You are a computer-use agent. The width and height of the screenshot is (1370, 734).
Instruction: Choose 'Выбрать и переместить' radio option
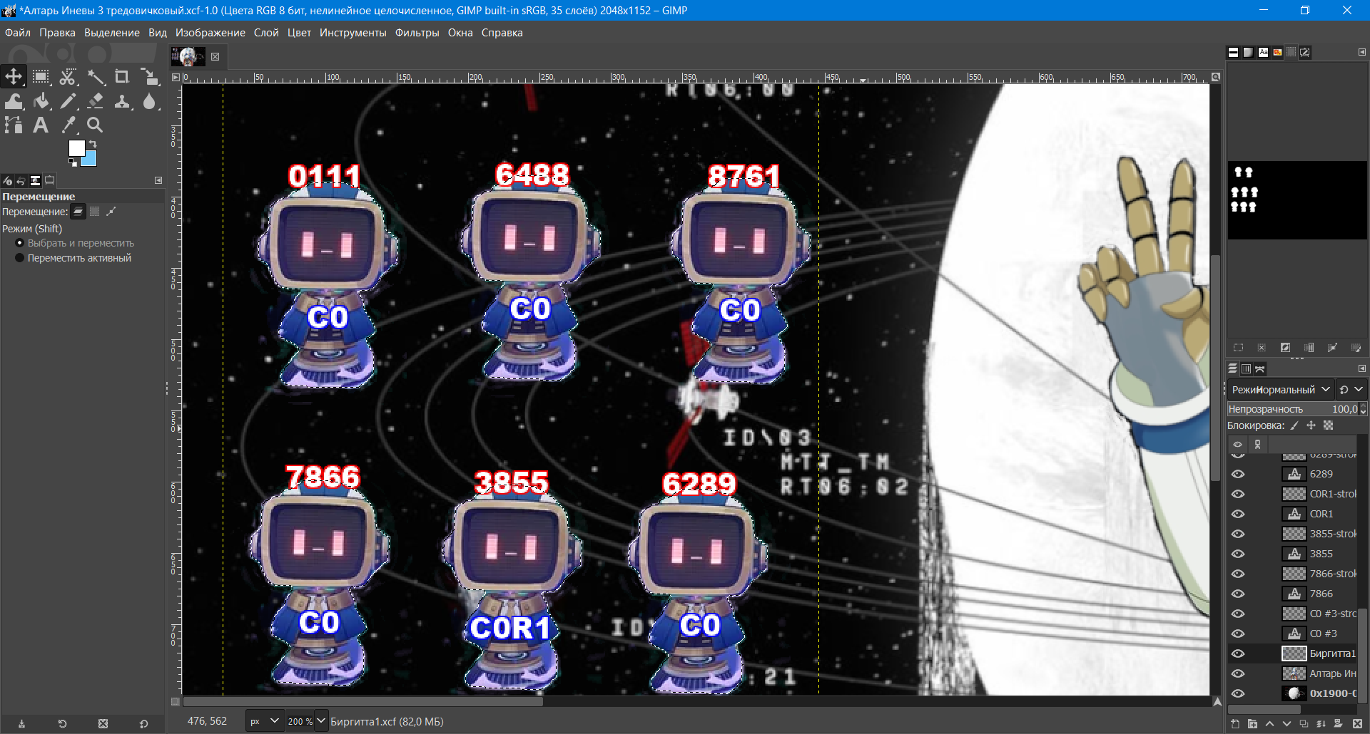coord(75,243)
